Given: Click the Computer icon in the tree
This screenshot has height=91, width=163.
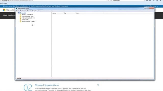Looking at the screenshot, I should click(x=19, y=13).
